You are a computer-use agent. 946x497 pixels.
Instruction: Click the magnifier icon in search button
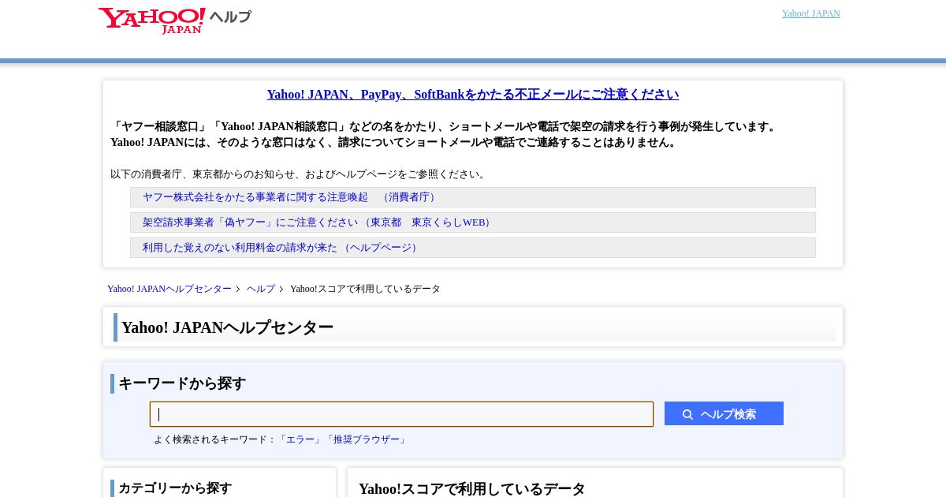(x=687, y=414)
